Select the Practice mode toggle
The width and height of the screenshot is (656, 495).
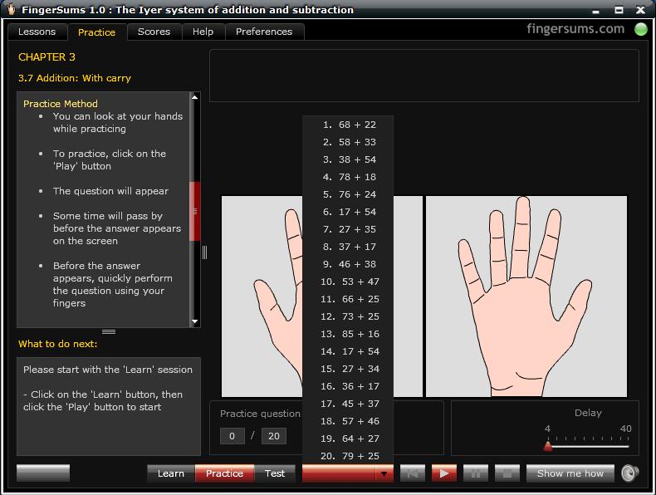[224, 473]
